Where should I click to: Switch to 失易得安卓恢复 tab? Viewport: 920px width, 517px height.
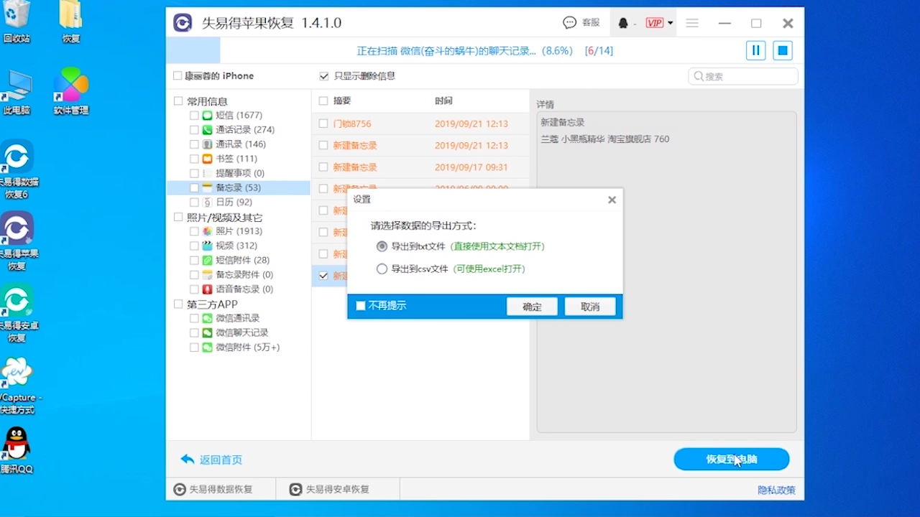(x=330, y=489)
